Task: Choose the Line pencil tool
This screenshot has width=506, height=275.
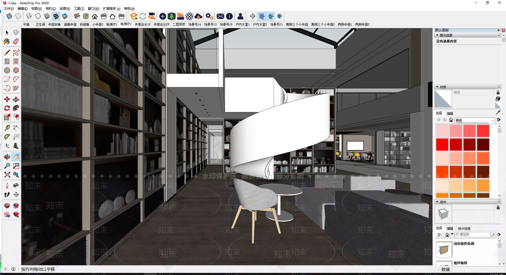Action: (x=7, y=53)
